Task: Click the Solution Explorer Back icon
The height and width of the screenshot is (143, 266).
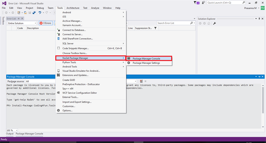Action: [x=200, y=23]
